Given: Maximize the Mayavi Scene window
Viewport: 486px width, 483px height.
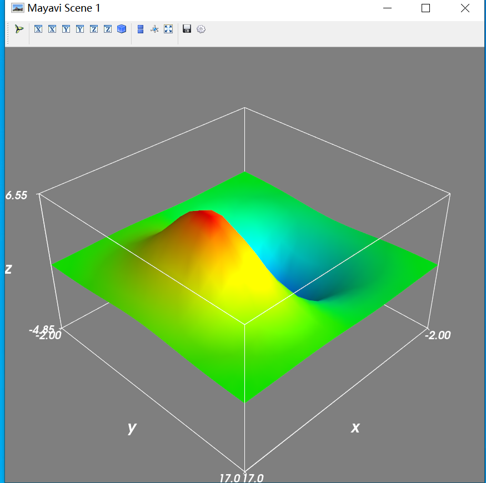Looking at the screenshot, I should 426,8.
